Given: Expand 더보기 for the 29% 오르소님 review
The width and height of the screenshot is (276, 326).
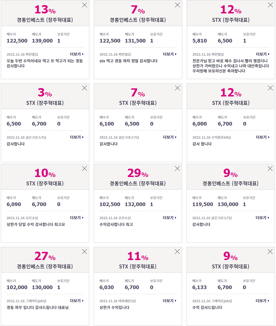Looking at the screenshot, I should click(x=169, y=218).
